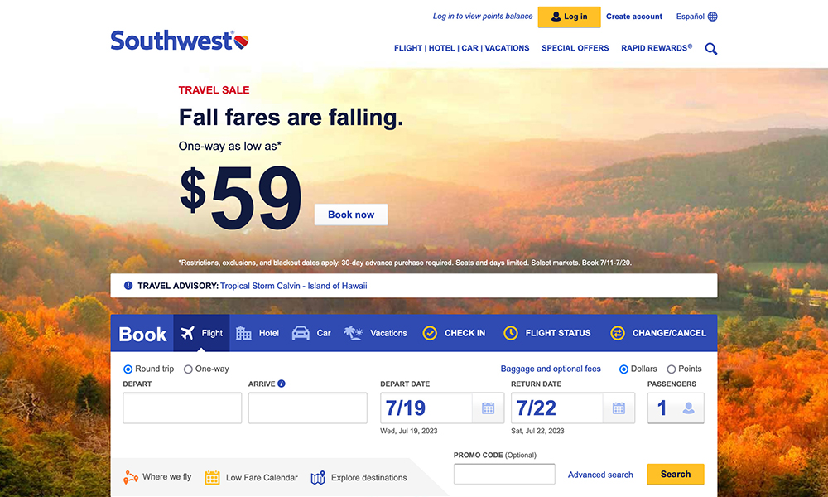Switch to the Hotel booking tab
828x497 pixels.
pyautogui.click(x=258, y=333)
